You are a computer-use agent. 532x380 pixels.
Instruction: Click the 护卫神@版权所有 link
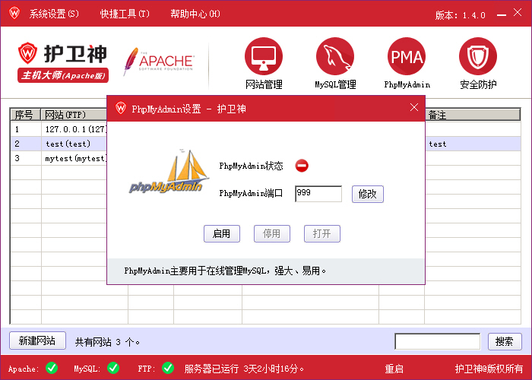489,369
